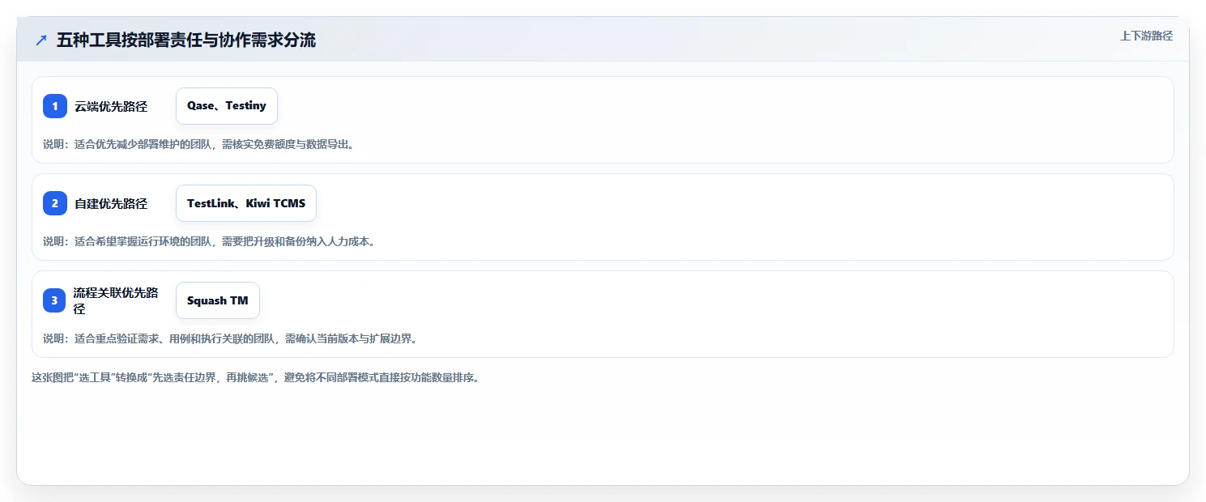Image resolution: width=1206 pixels, height=502 pixels.
Task: Click the 云端优先路径 label
Action: (111, 106)
